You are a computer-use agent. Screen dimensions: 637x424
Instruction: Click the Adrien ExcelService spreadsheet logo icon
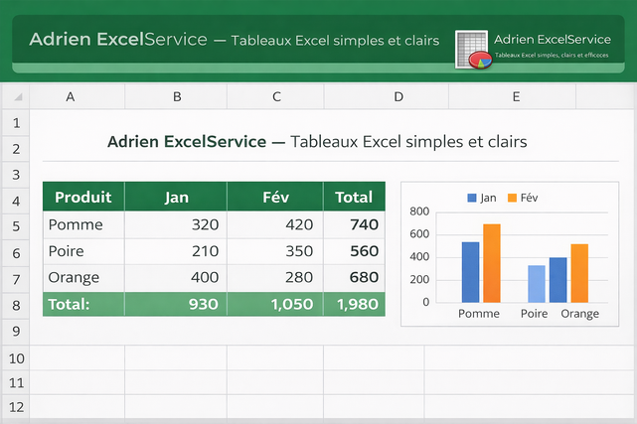tap(474, 49)
